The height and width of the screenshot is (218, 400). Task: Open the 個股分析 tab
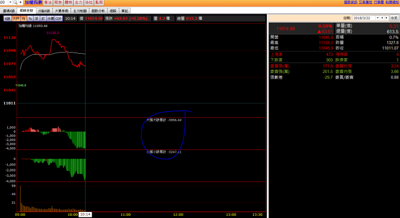(x=98, y=11)
